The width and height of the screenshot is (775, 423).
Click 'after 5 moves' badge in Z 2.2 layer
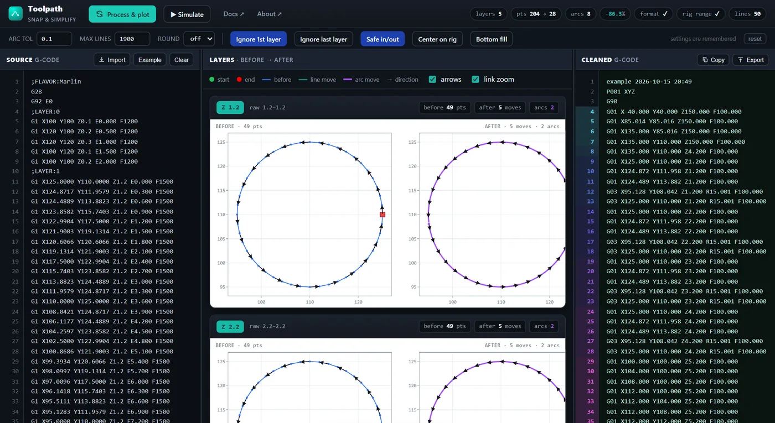coord(500,326)
